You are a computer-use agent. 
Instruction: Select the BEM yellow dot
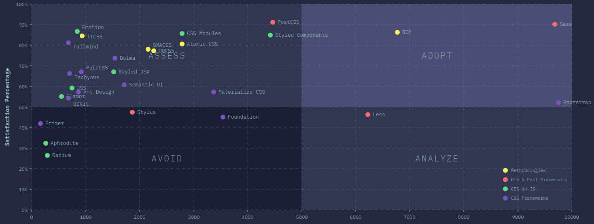click(397, 32)
